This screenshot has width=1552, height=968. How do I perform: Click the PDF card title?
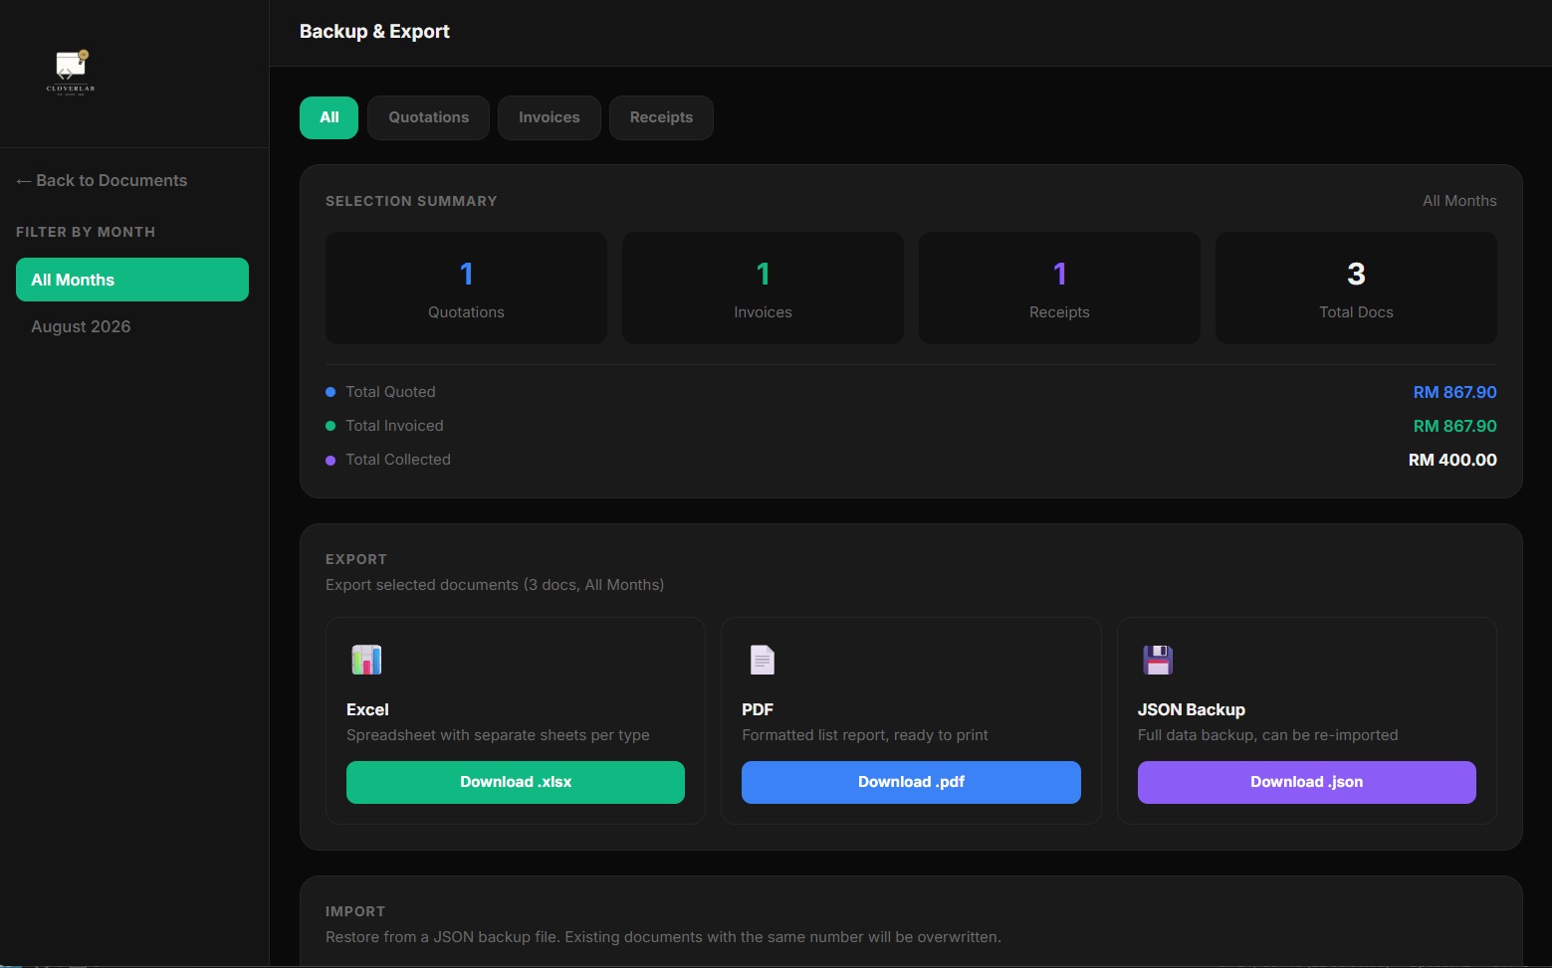(x=758, y=709)
